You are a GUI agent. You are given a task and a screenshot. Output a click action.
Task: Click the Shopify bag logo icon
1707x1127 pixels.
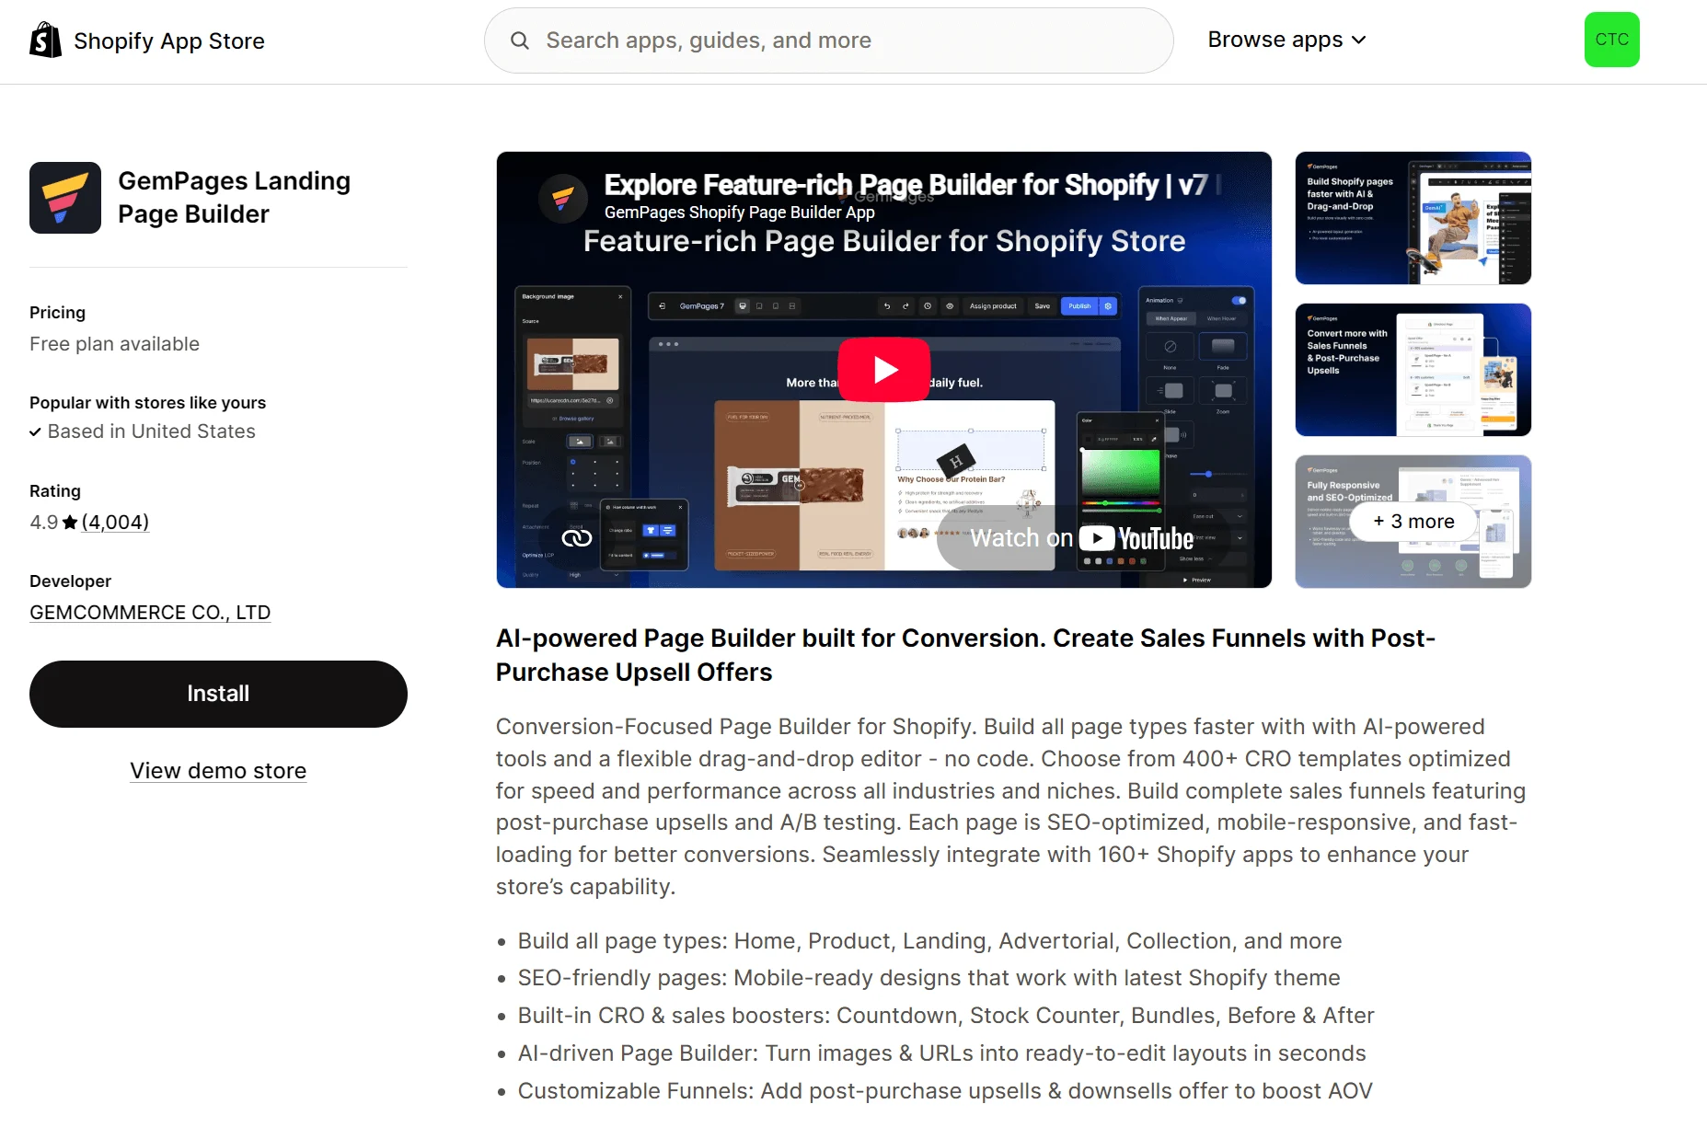tap(46, 40)
